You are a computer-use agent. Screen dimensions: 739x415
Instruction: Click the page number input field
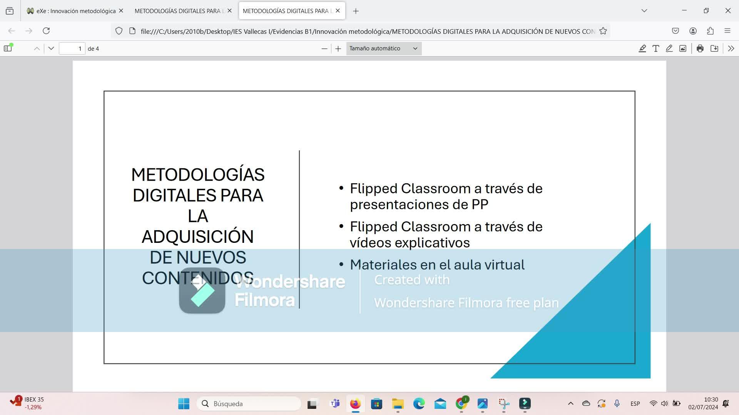click(x=72, y=48)
